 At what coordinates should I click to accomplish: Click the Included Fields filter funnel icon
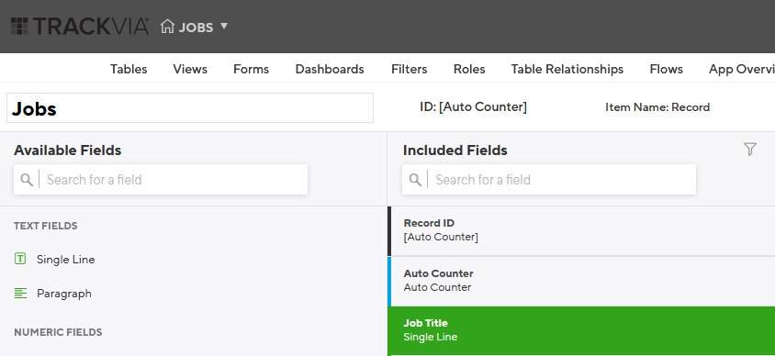tap(750, 150)
